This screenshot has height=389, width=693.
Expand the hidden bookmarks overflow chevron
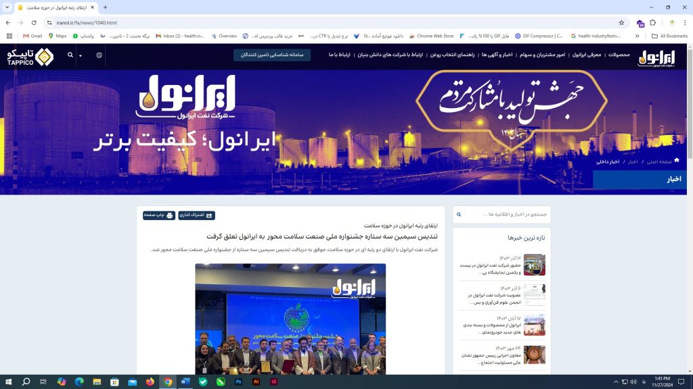[x=637, y=36]
